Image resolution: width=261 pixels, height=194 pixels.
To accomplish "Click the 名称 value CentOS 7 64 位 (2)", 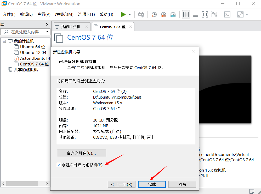I will pos(110,92).
